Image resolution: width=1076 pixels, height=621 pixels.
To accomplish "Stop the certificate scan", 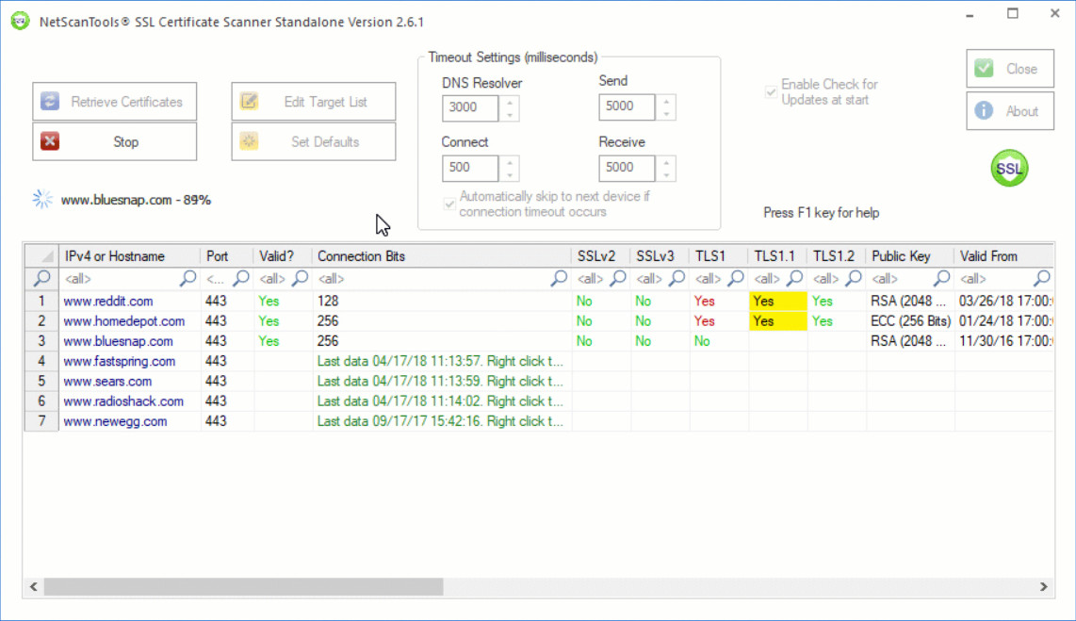I will (115, 141).
